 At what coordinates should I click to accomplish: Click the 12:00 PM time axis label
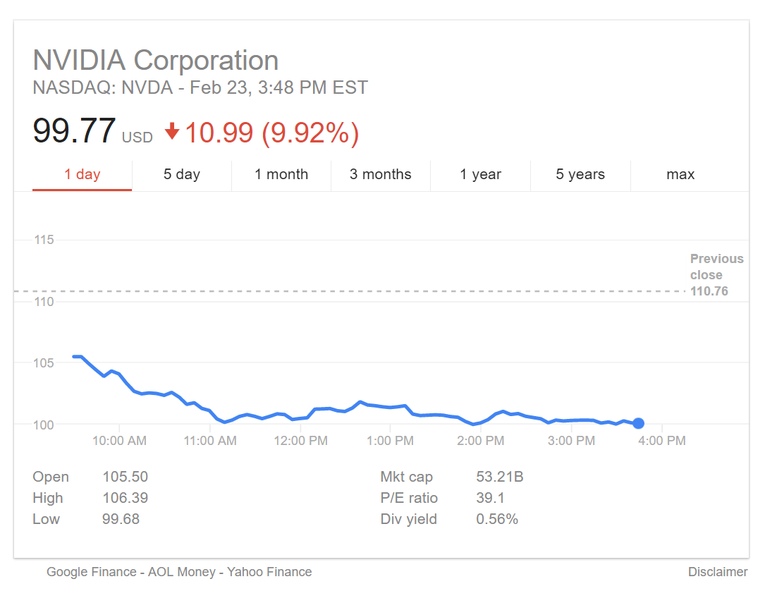(x=301, y=441)
